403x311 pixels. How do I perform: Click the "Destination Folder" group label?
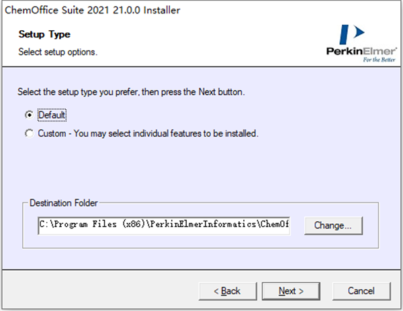pyautogui.click(x=64, y=202)
